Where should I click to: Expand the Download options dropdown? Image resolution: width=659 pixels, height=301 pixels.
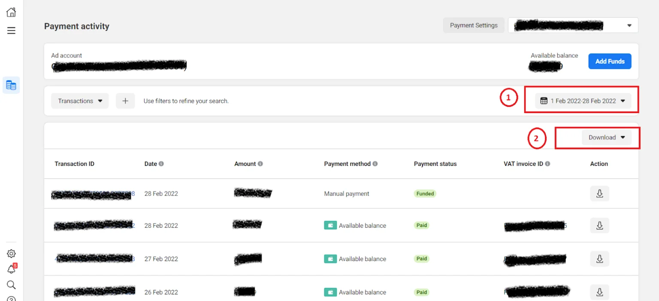[x=606, y=137]
